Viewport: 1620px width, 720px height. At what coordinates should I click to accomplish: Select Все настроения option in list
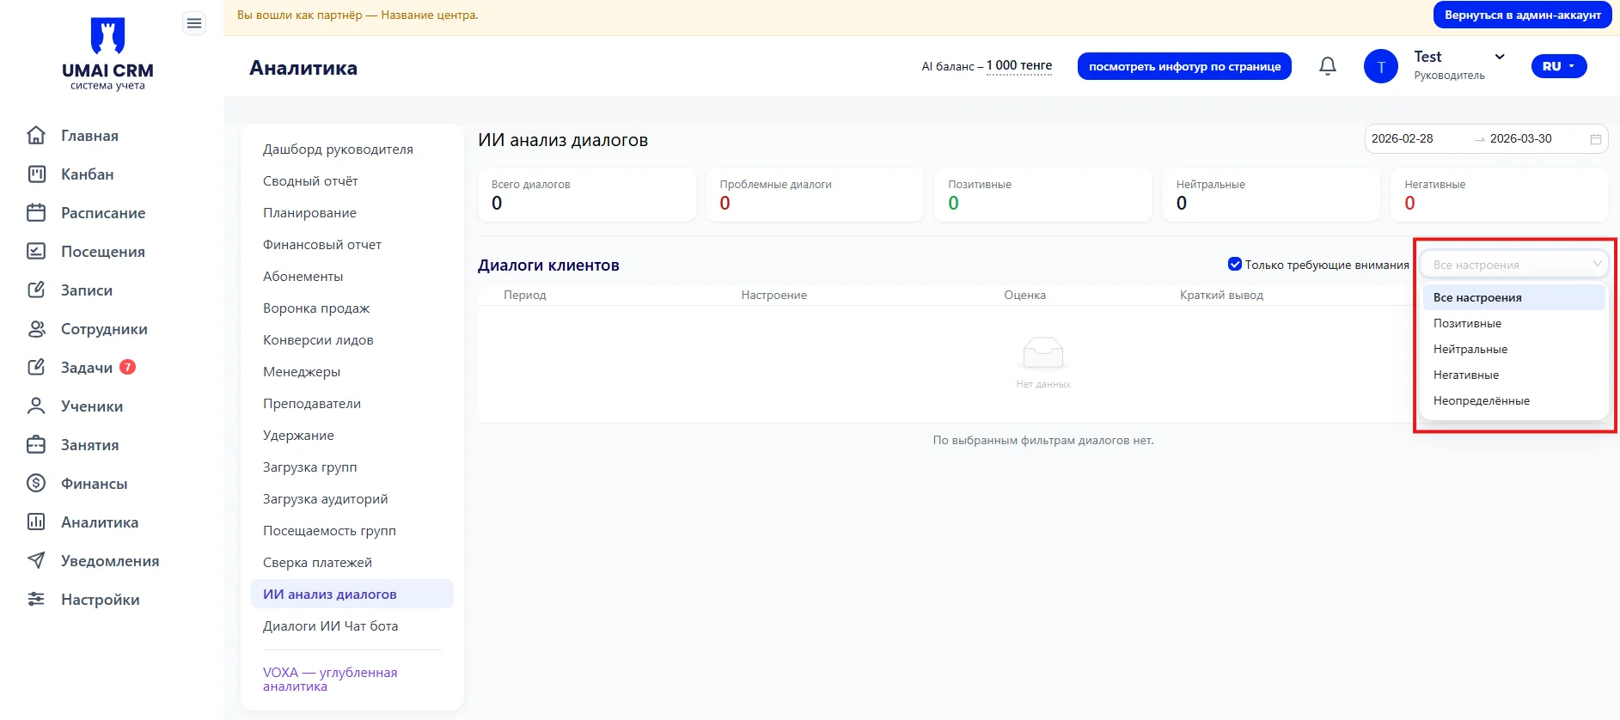click(x=1513, y=297)
